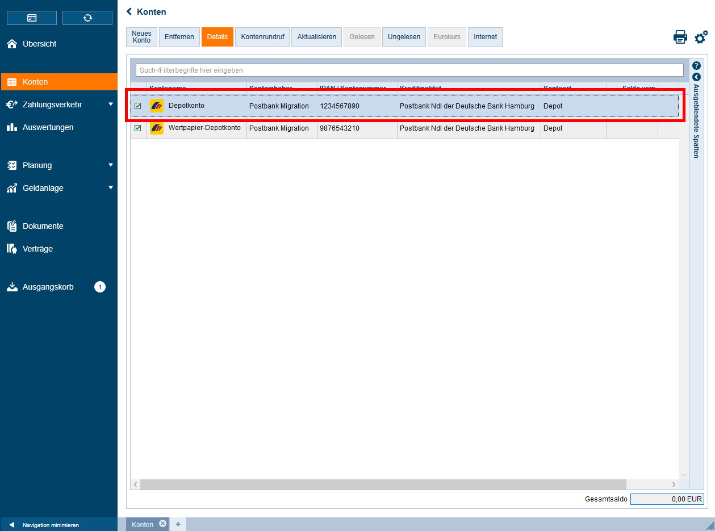Click the bar chart icon for Auswertungen
Viewport: 715px width, 531px height.
12,127
